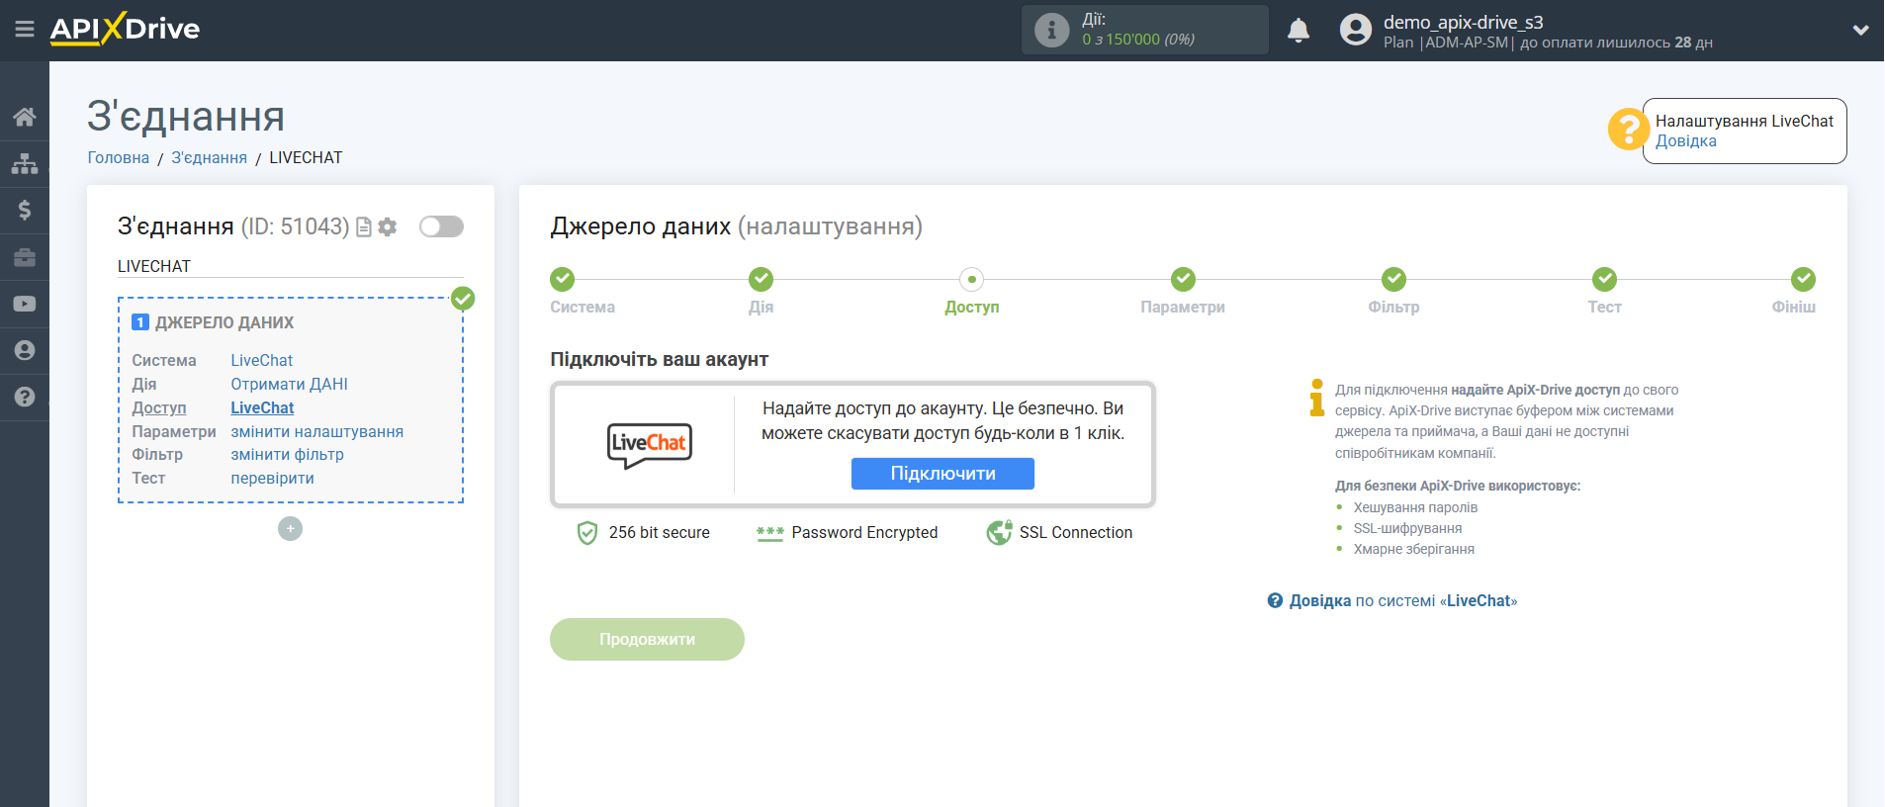Open the user profile sidebar icon
This screenshot has height=807, width=1885.
tap(25, 350)
